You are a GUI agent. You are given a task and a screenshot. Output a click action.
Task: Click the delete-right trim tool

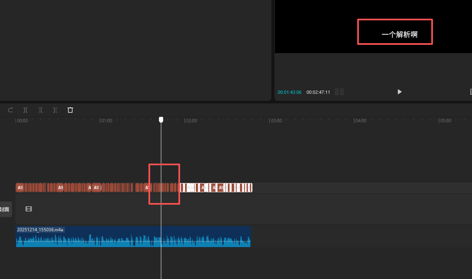pos(55,110)
